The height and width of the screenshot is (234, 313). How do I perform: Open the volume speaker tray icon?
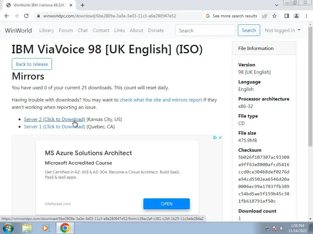282,228
